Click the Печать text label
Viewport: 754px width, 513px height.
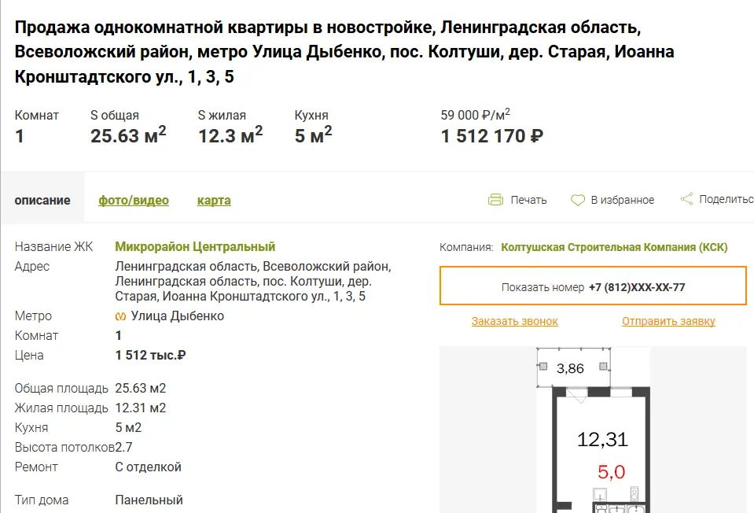[528, 200]
